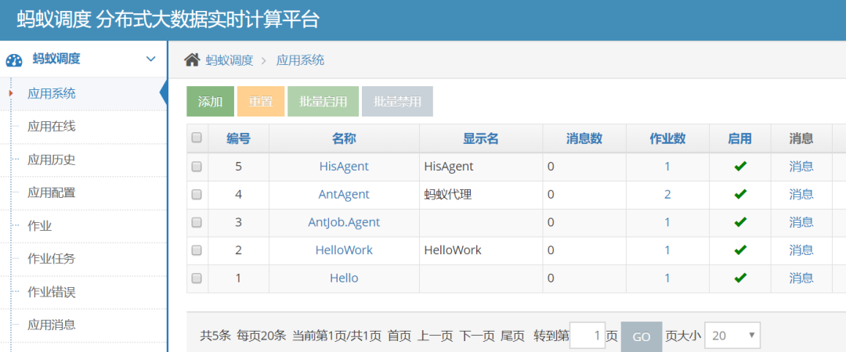Open 消息 link in AntJob.Agent row
Viewport: 846px width, 352px height.
(x=801, y=222)
